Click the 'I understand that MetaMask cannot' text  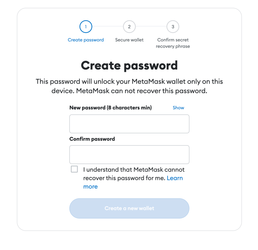134,170
